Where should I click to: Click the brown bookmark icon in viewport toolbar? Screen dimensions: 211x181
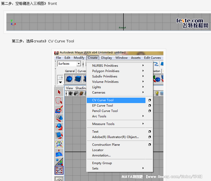pyautogui.click(x=81, y=94)
